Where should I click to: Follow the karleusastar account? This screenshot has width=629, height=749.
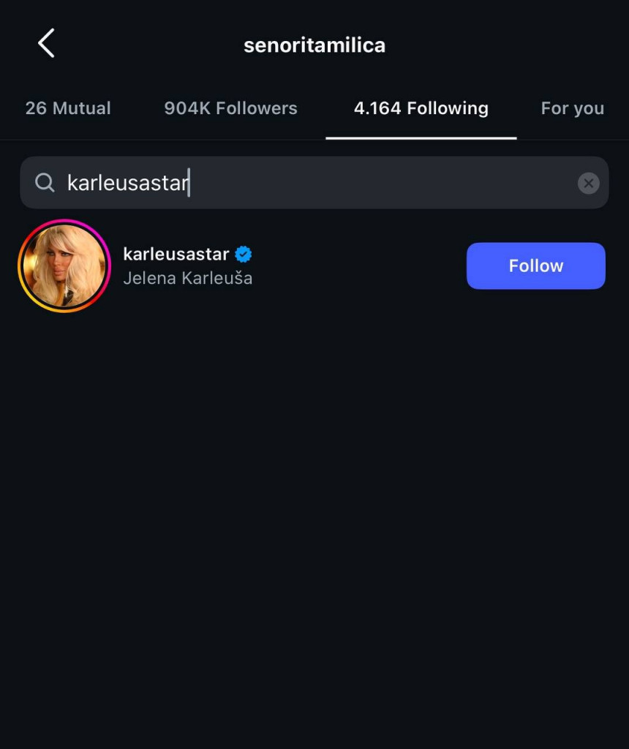(x=535, y=266)
